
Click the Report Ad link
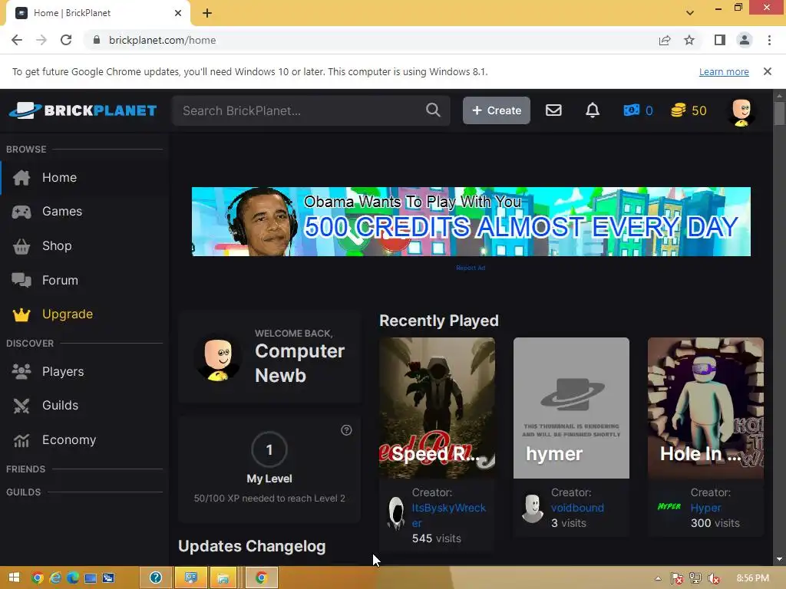[471, 268]
